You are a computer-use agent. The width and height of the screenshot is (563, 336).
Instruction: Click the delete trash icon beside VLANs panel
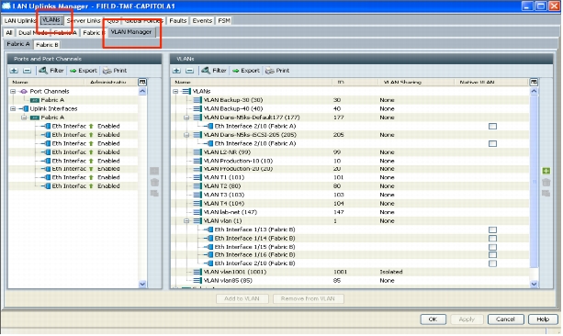(546, 183)
